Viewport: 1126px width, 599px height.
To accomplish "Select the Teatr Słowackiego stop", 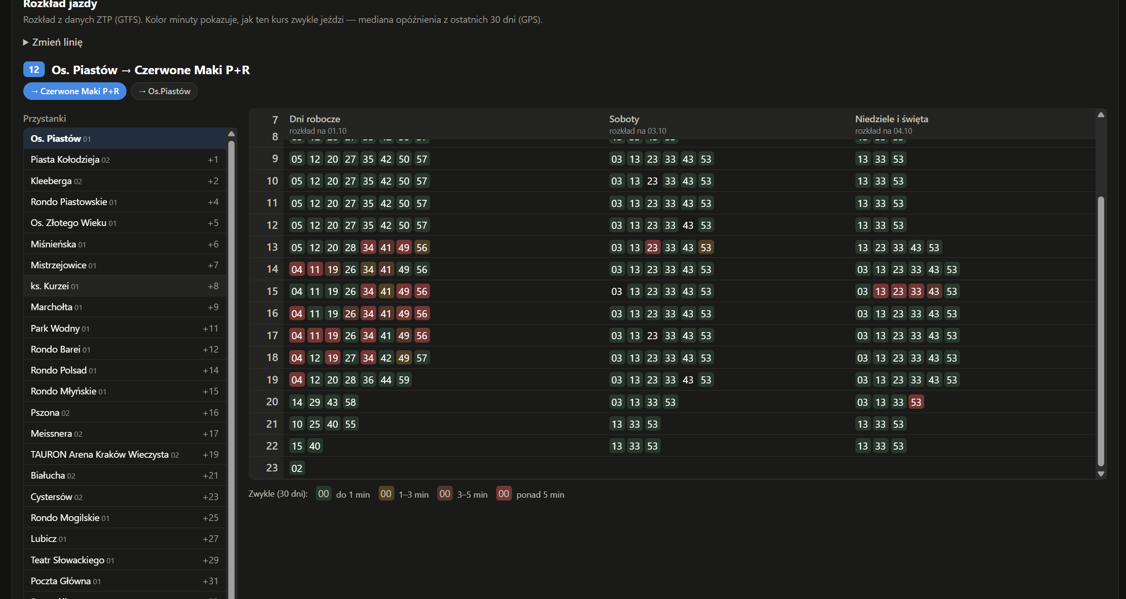I will (125, 560).
